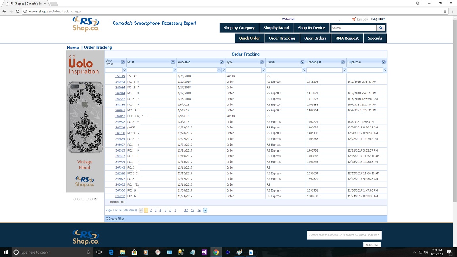Open Specials page

point(375,38)
